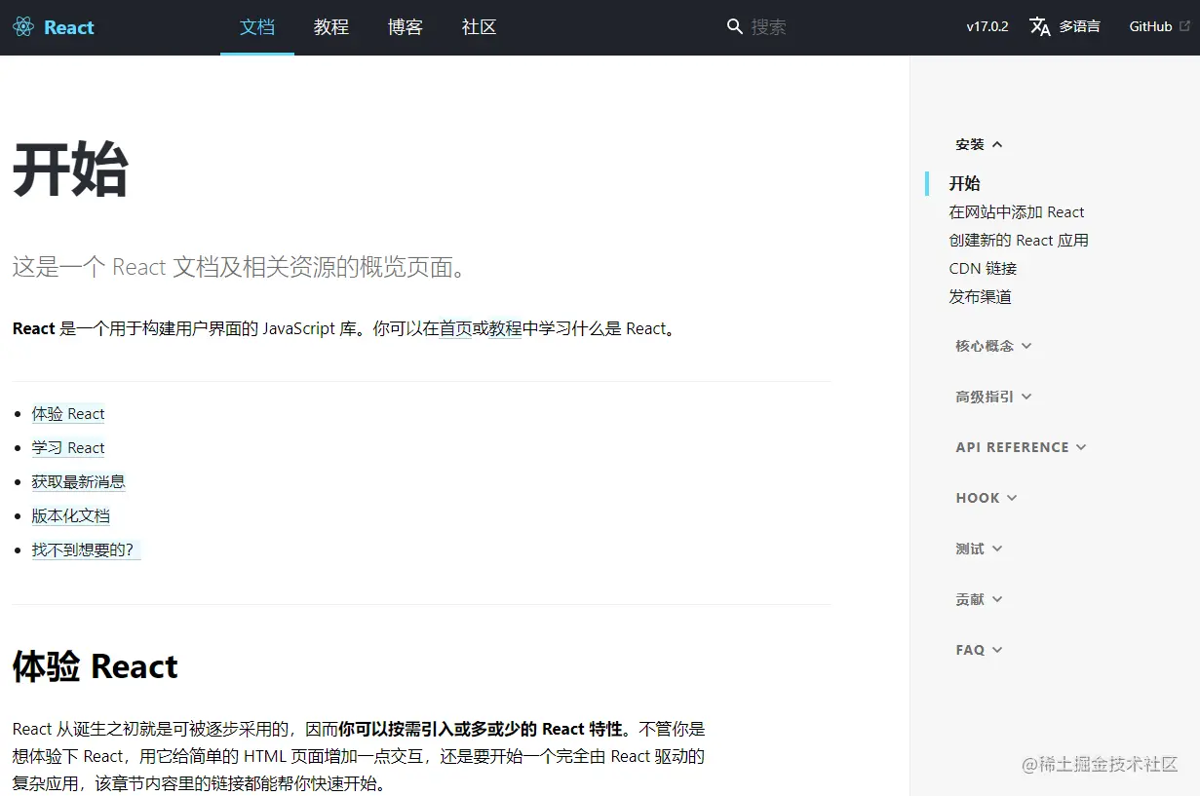The width and height of the screenshot is (1200, 796).
Task: Open the 博客 tab
Action: (x=406, y=27)
